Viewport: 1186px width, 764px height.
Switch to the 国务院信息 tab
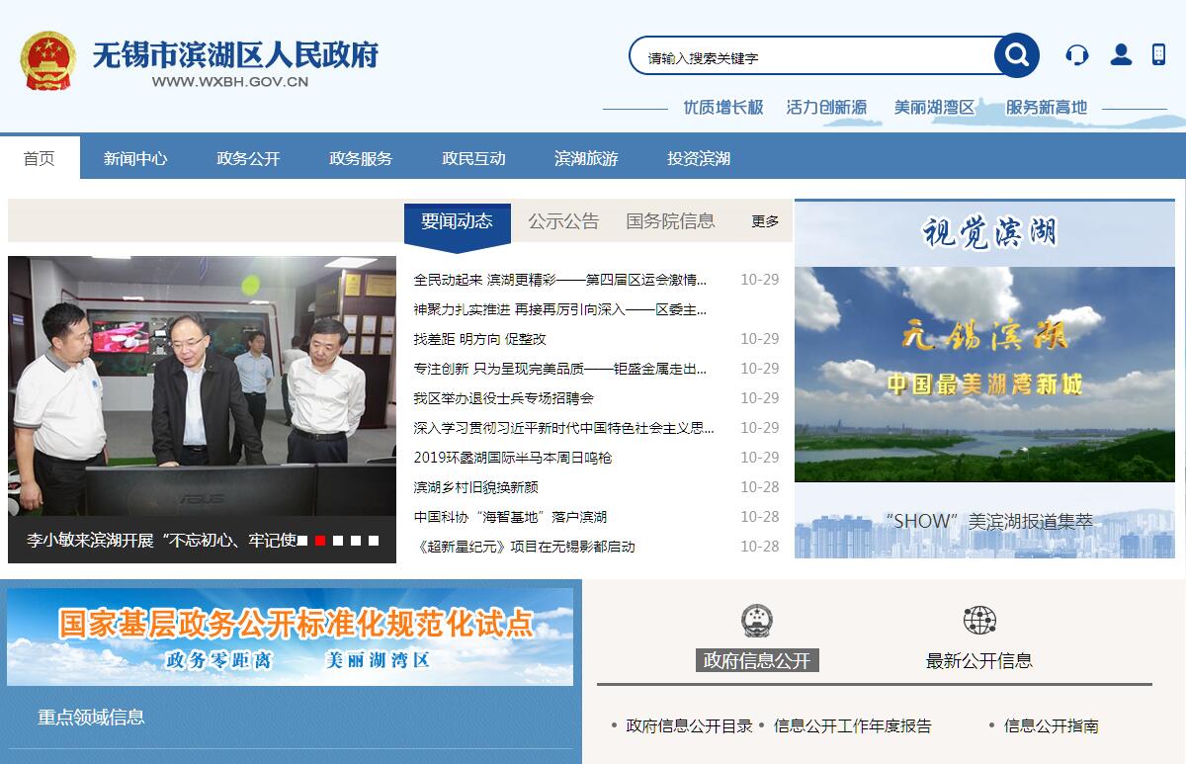(670, 221)
